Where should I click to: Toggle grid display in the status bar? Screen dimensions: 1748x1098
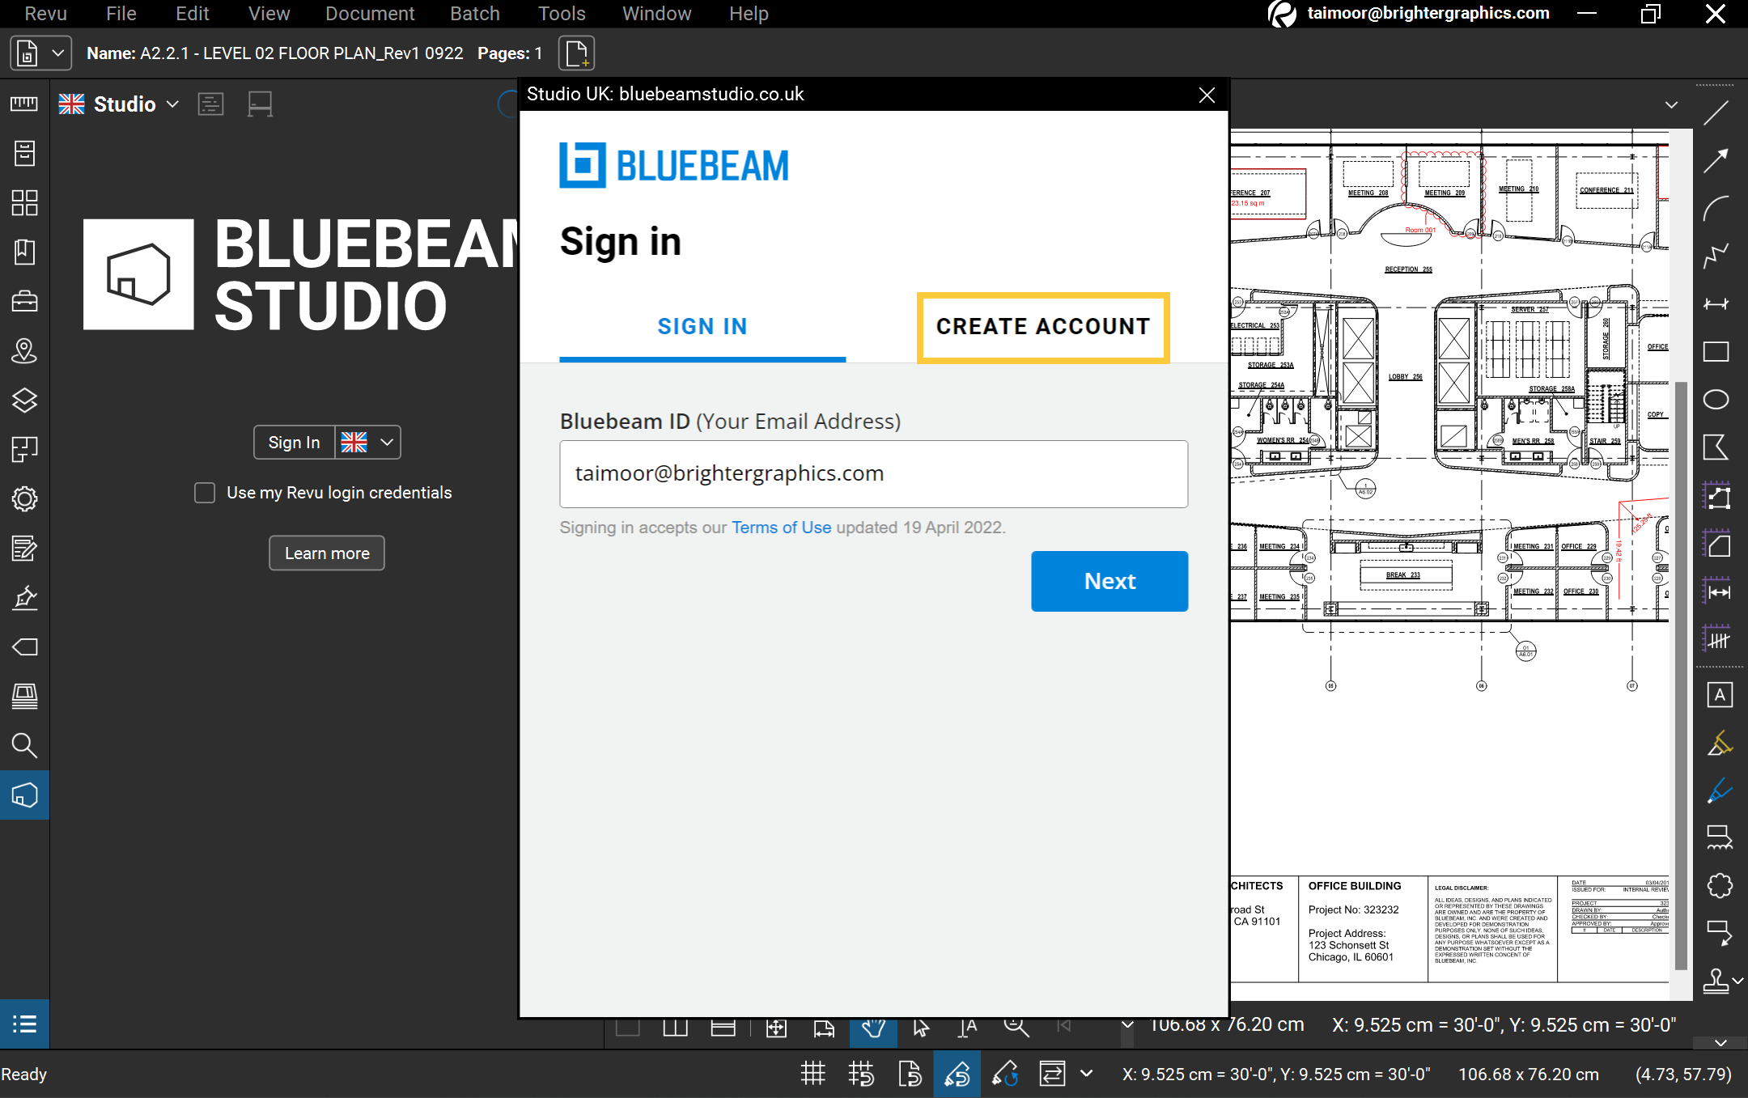coord(813,1074)
